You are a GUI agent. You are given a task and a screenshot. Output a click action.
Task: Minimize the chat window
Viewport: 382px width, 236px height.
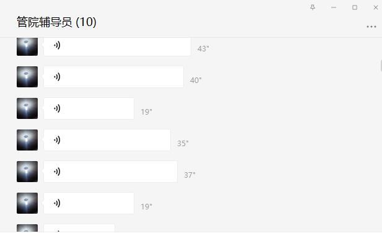[x=334, y=7]
